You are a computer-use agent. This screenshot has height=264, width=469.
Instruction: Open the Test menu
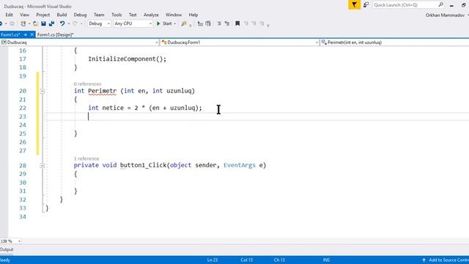point(133,15)
